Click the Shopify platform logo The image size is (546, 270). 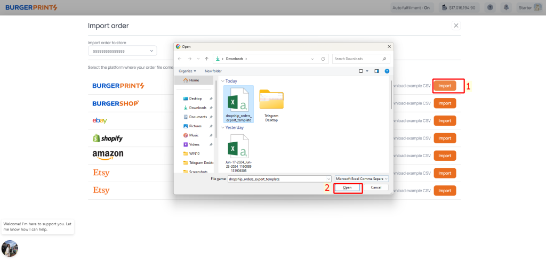(108, 138)
